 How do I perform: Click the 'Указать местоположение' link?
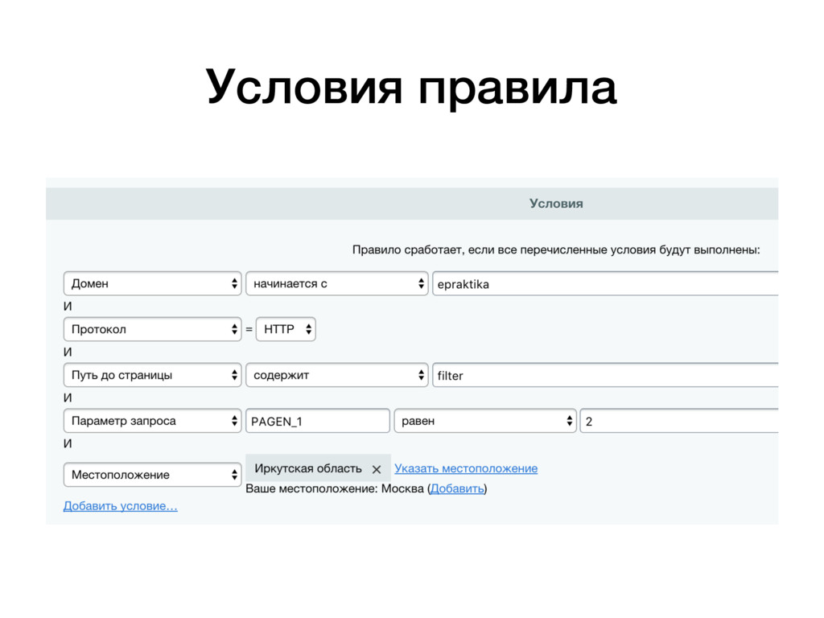[466, 468]
